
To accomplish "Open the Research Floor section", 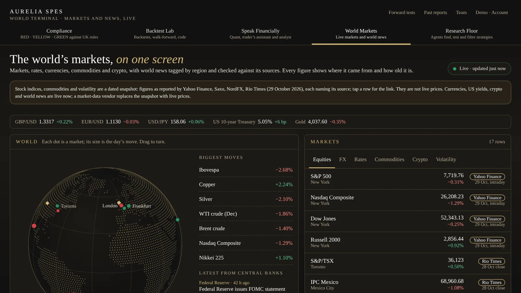I will point(462,34).
